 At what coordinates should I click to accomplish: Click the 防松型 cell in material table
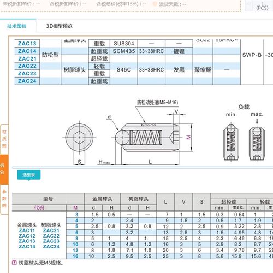(x=50, y=55)
